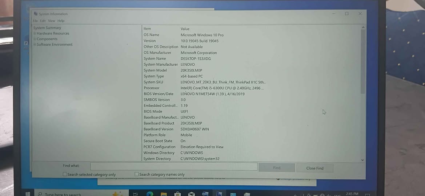
Task: Click the vertical scrollbar thumb in the details pane
Action: coord(363,62)
